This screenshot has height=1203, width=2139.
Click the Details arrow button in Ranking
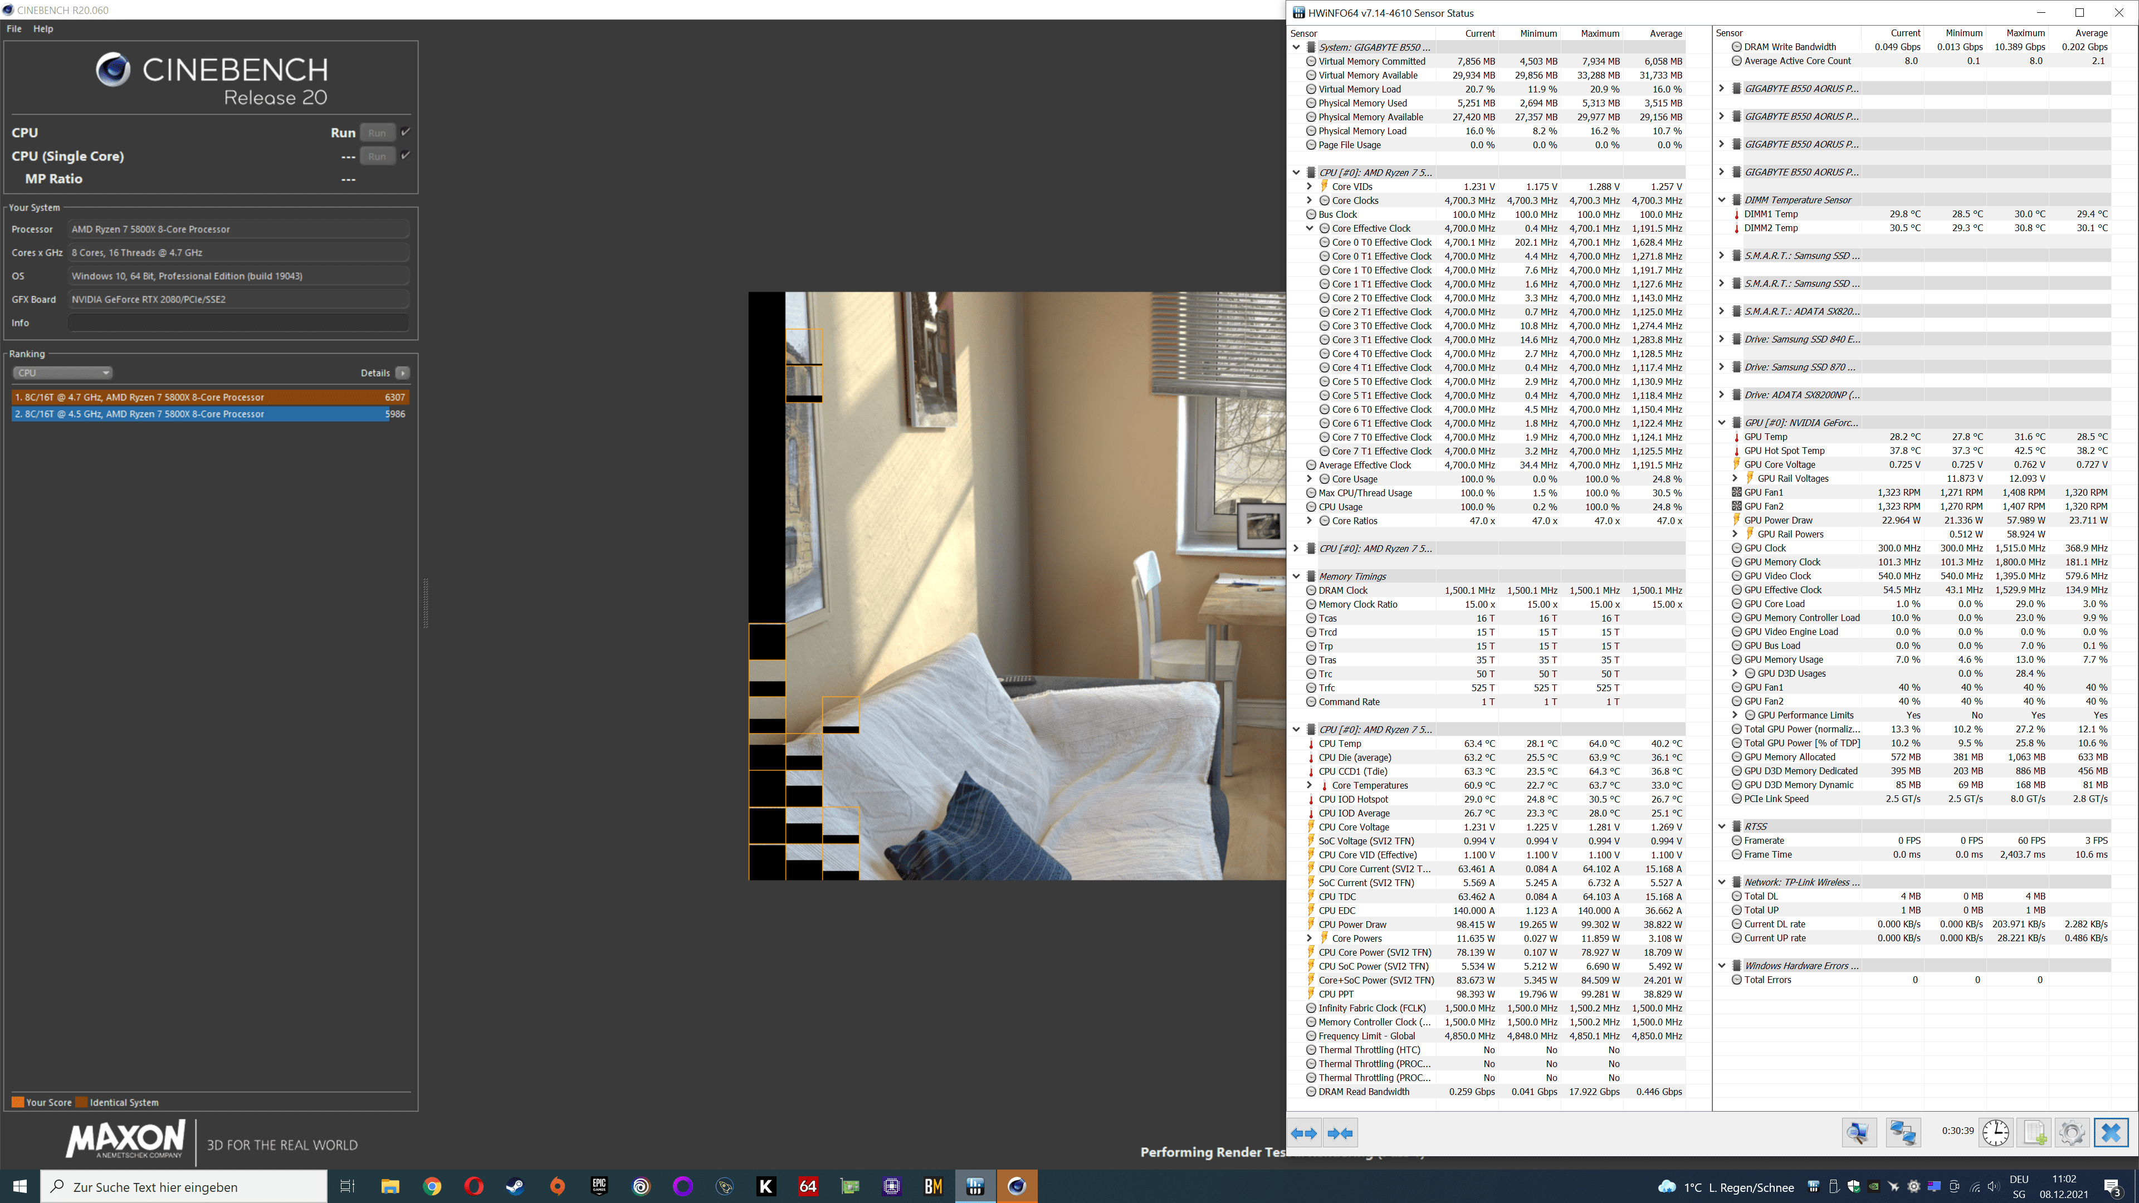(403, 373)
